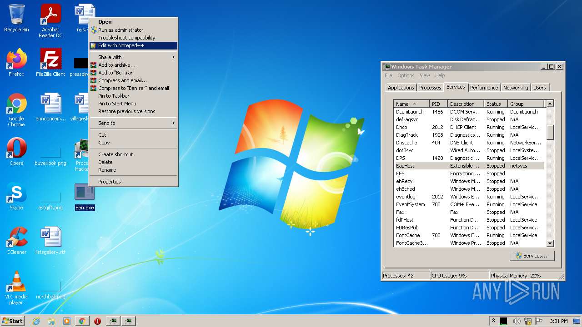582x327 pixels.
Task: Show hidden tray icons arrow
Action: (493, 321)
